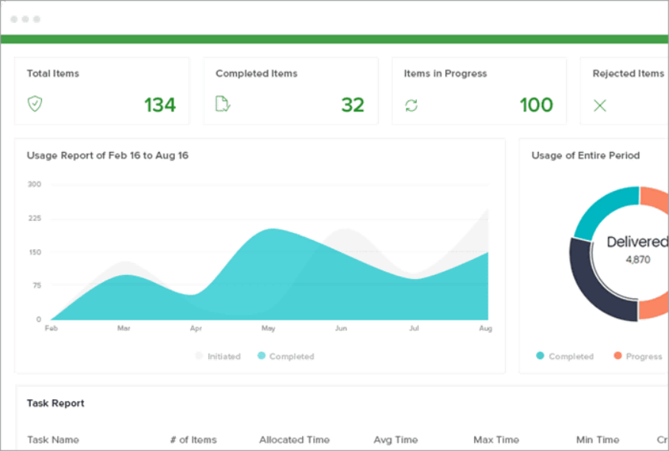The image size is (669, 451).
Task: Sort by # of Items column
Action: pos(193,440)
